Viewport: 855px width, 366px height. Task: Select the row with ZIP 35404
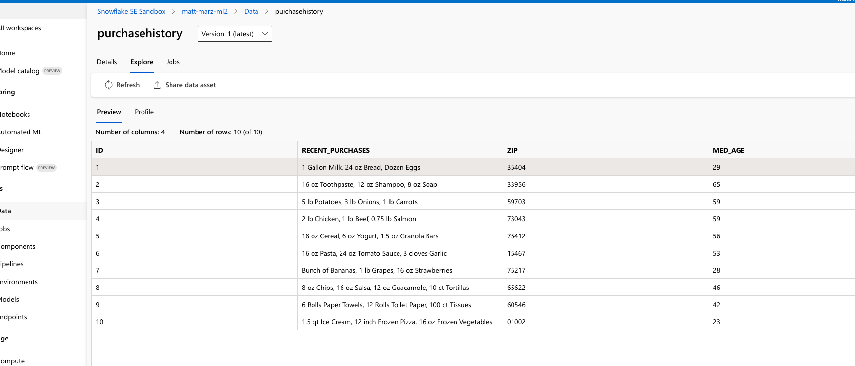click(516, 168)
